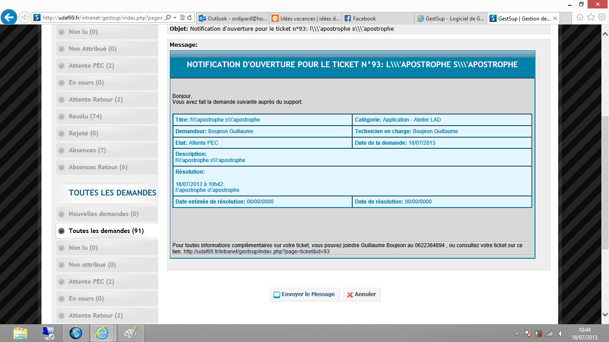Screen dimensions: 609x342
Task: Open Attente PEC (2) just above Resolu section list
Action: (x=107, y=66)
